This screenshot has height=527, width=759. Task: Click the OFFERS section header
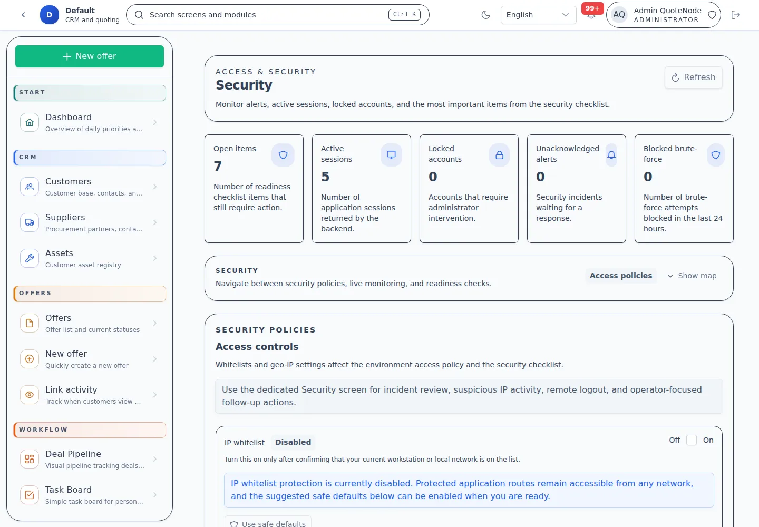pos(90,294)
